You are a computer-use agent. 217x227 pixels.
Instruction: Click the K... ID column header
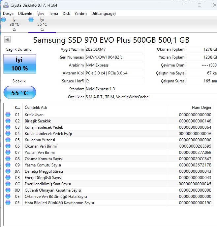coord(17,108)
